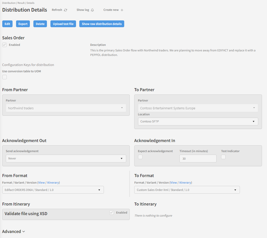The height and width of the screenshot is (238, 267).
Task: Click the Create new plus icon
Action: coord(122,10)
